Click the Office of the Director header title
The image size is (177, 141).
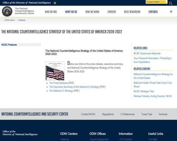(27, 3)
